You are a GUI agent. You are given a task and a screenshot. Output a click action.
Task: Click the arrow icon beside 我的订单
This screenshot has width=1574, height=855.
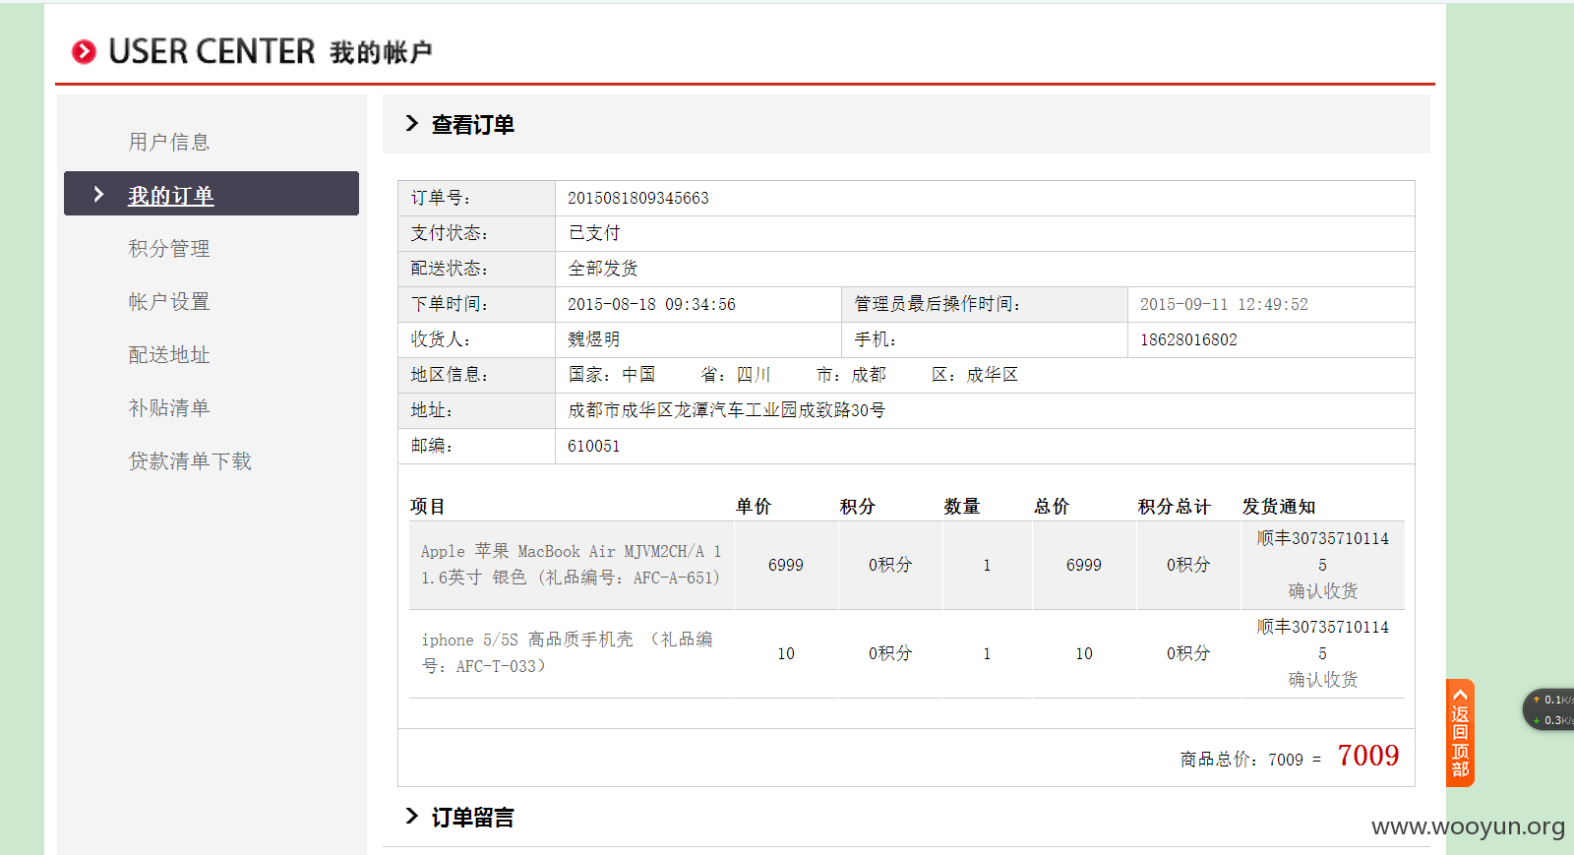[x=98, y=194]
